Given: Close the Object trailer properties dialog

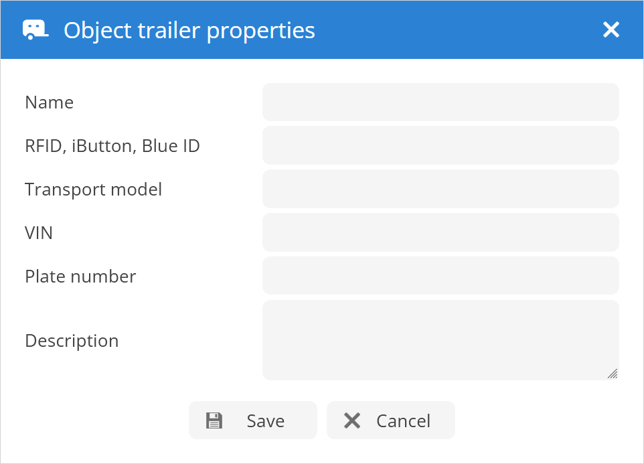Looking at the screenshot, I should tap(611, 29).
